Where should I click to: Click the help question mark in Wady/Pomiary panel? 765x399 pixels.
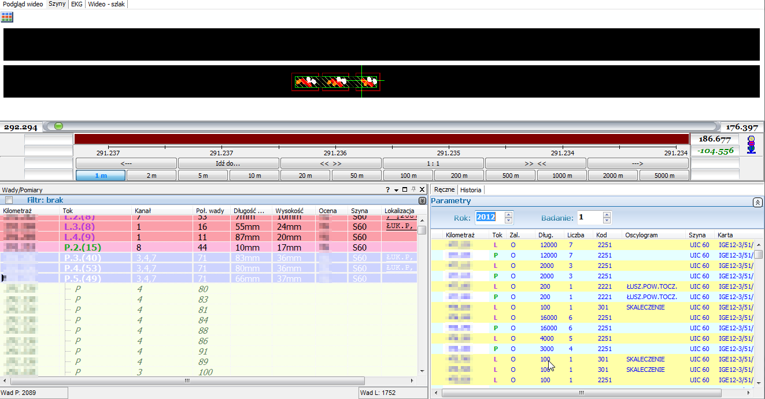coord(387,189)
